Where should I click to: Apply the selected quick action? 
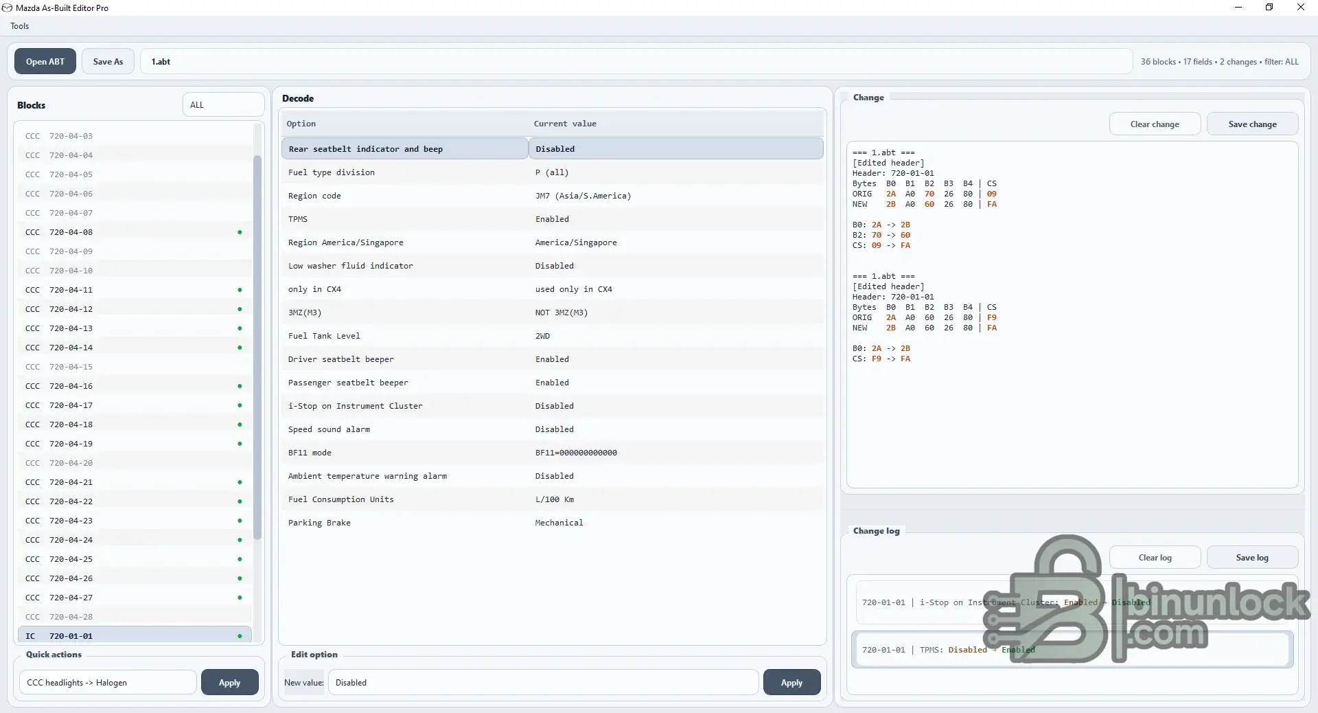pos(229,683)
